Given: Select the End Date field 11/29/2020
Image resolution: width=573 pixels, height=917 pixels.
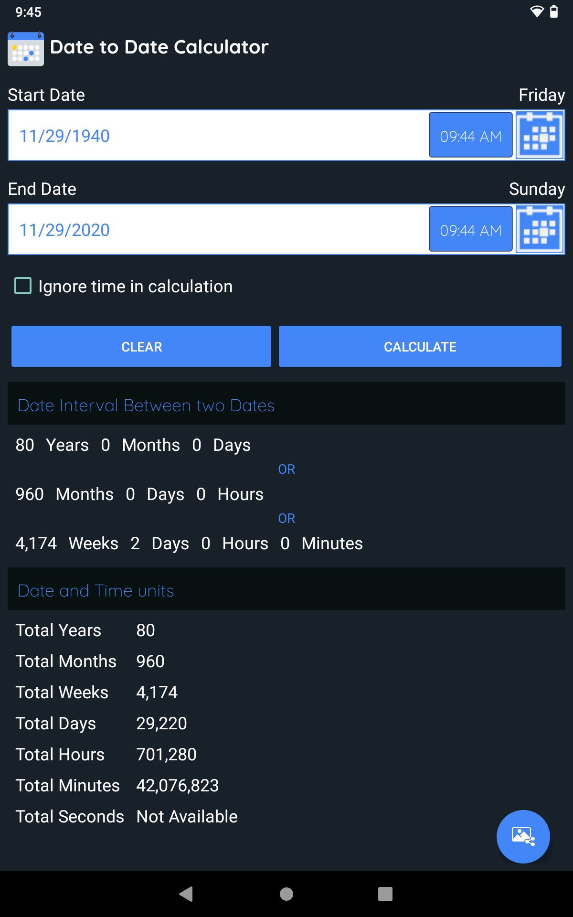Looking at the screenshot, I should pos(218,230).
